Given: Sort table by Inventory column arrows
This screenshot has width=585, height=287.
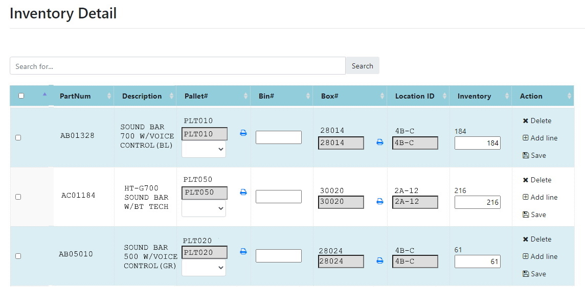Looking at the screenshot, I should click(x=507, y=96).
